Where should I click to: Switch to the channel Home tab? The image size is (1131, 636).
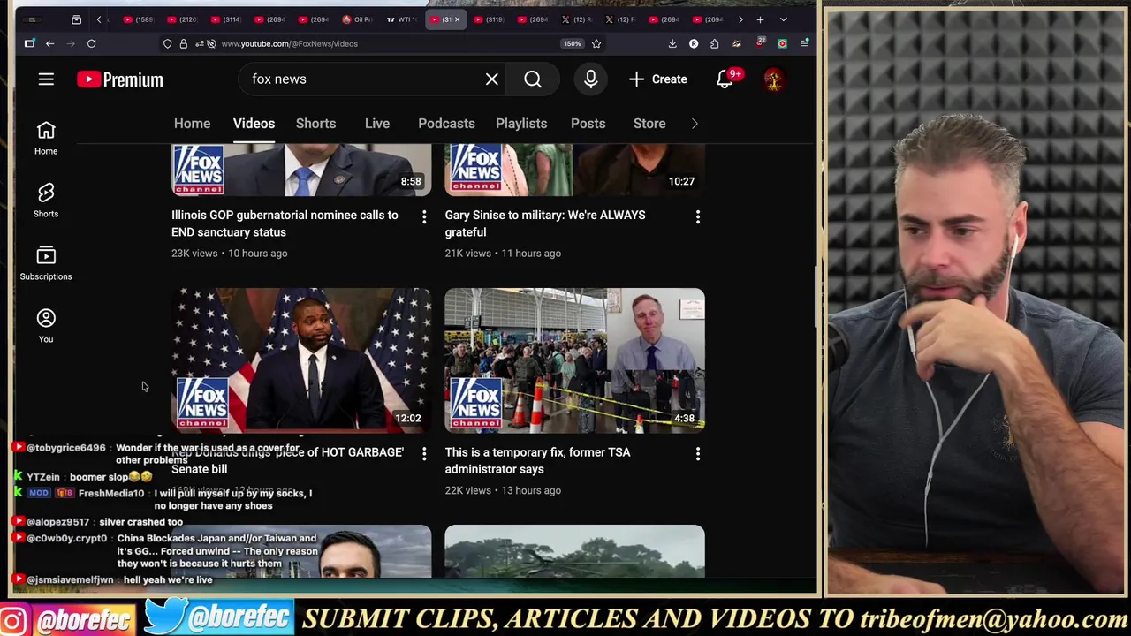point(192,124)
